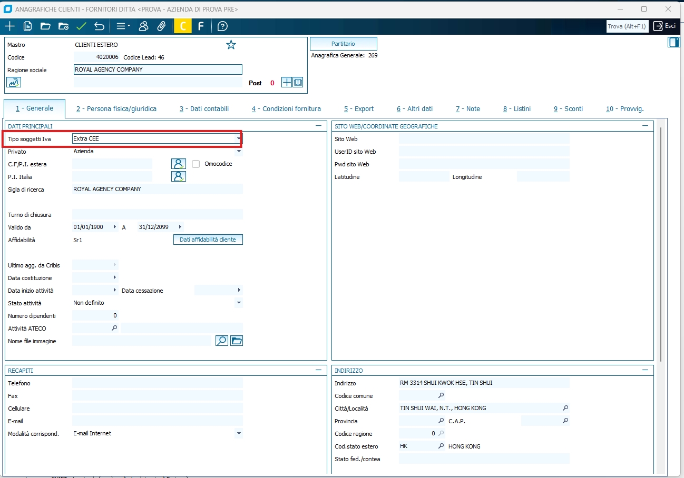Click the Partitario button

(343, 44)
